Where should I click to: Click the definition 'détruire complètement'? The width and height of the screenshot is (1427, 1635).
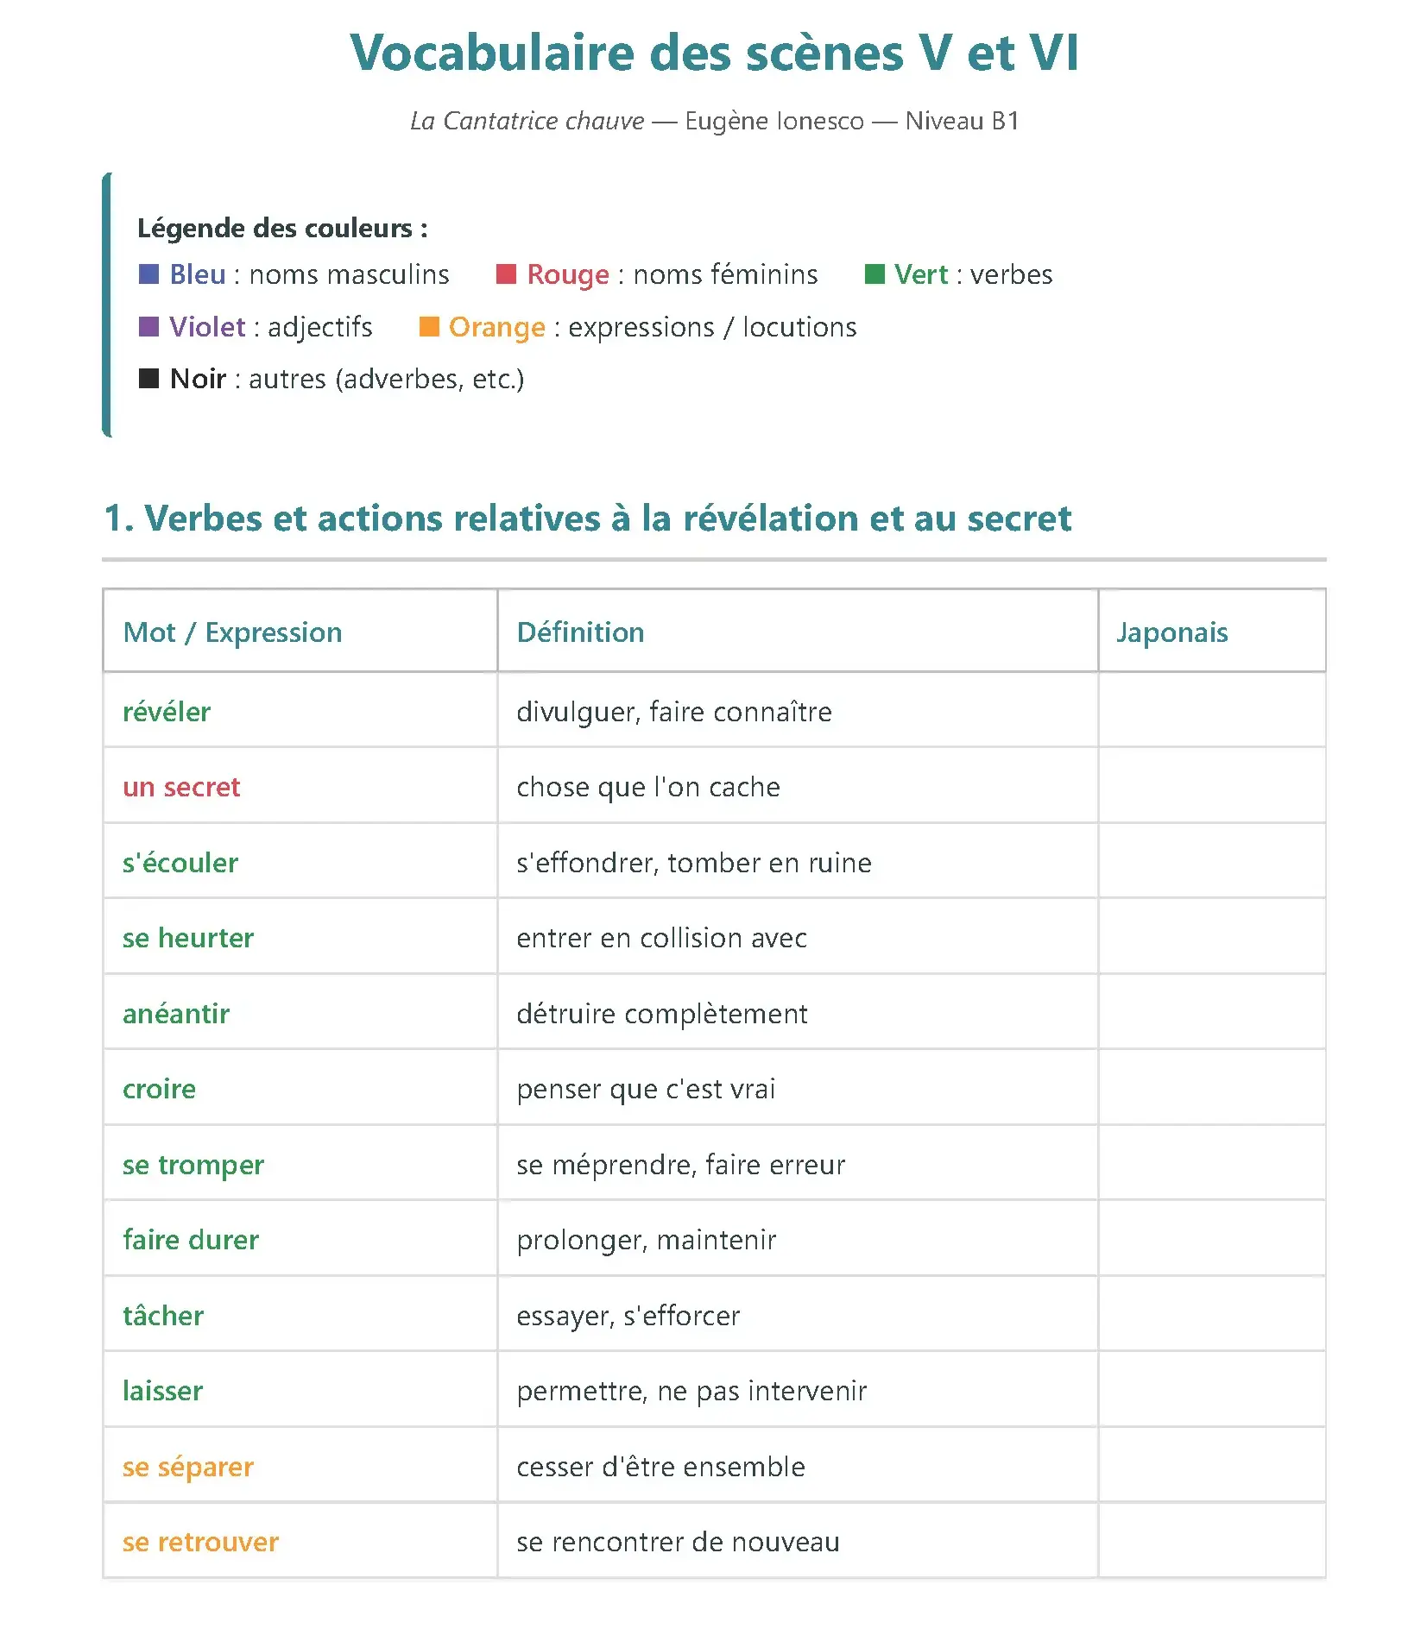coord(661,1014)
